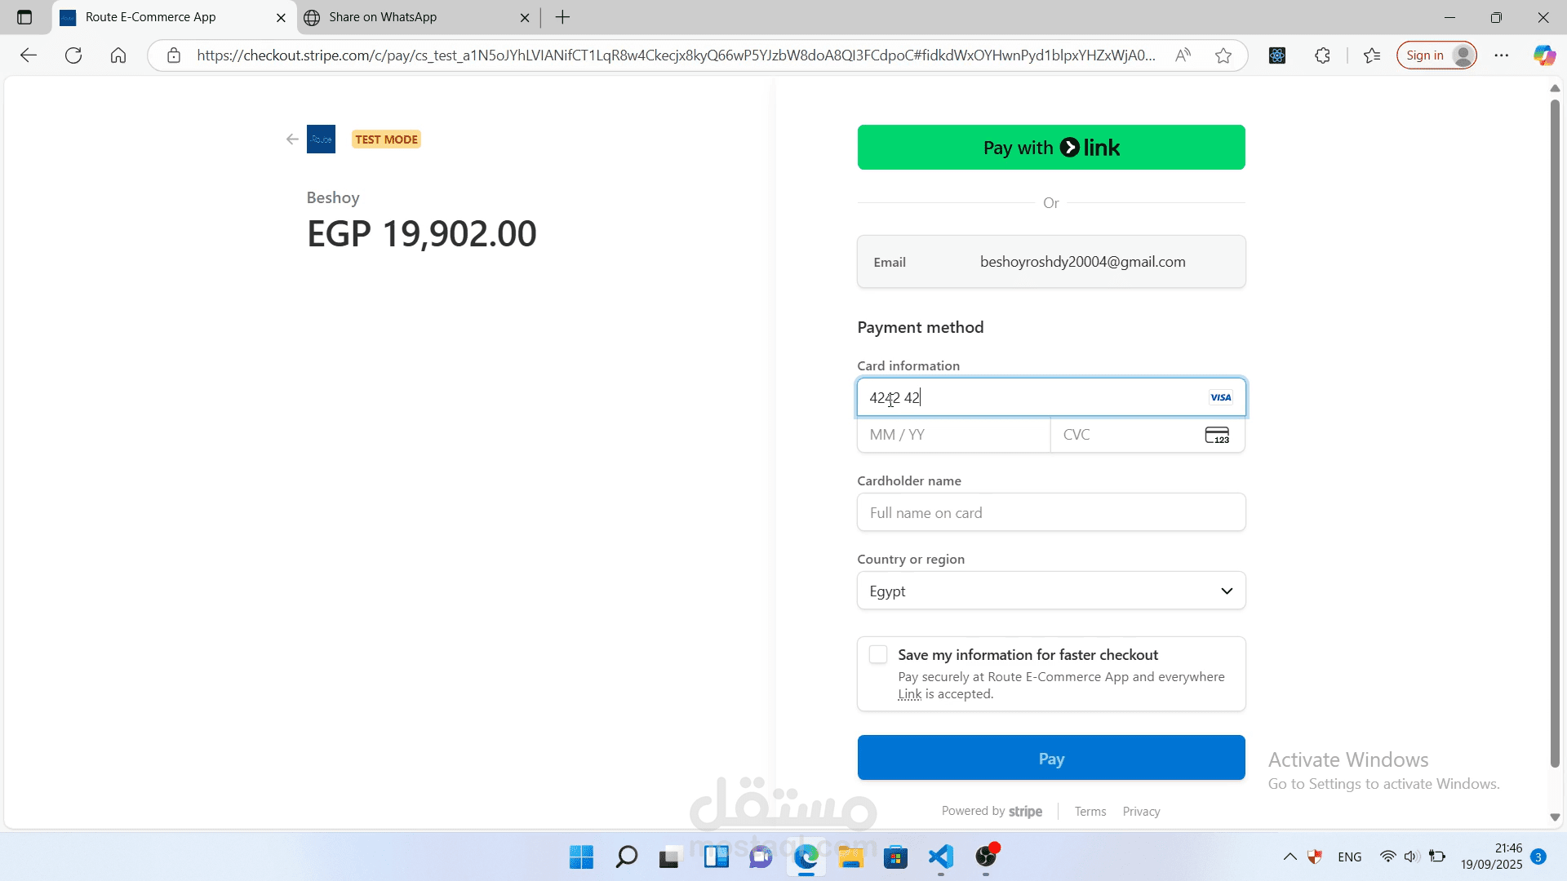
Task: Expand the Country or region dropdown
Action: tap(1051, 591)
